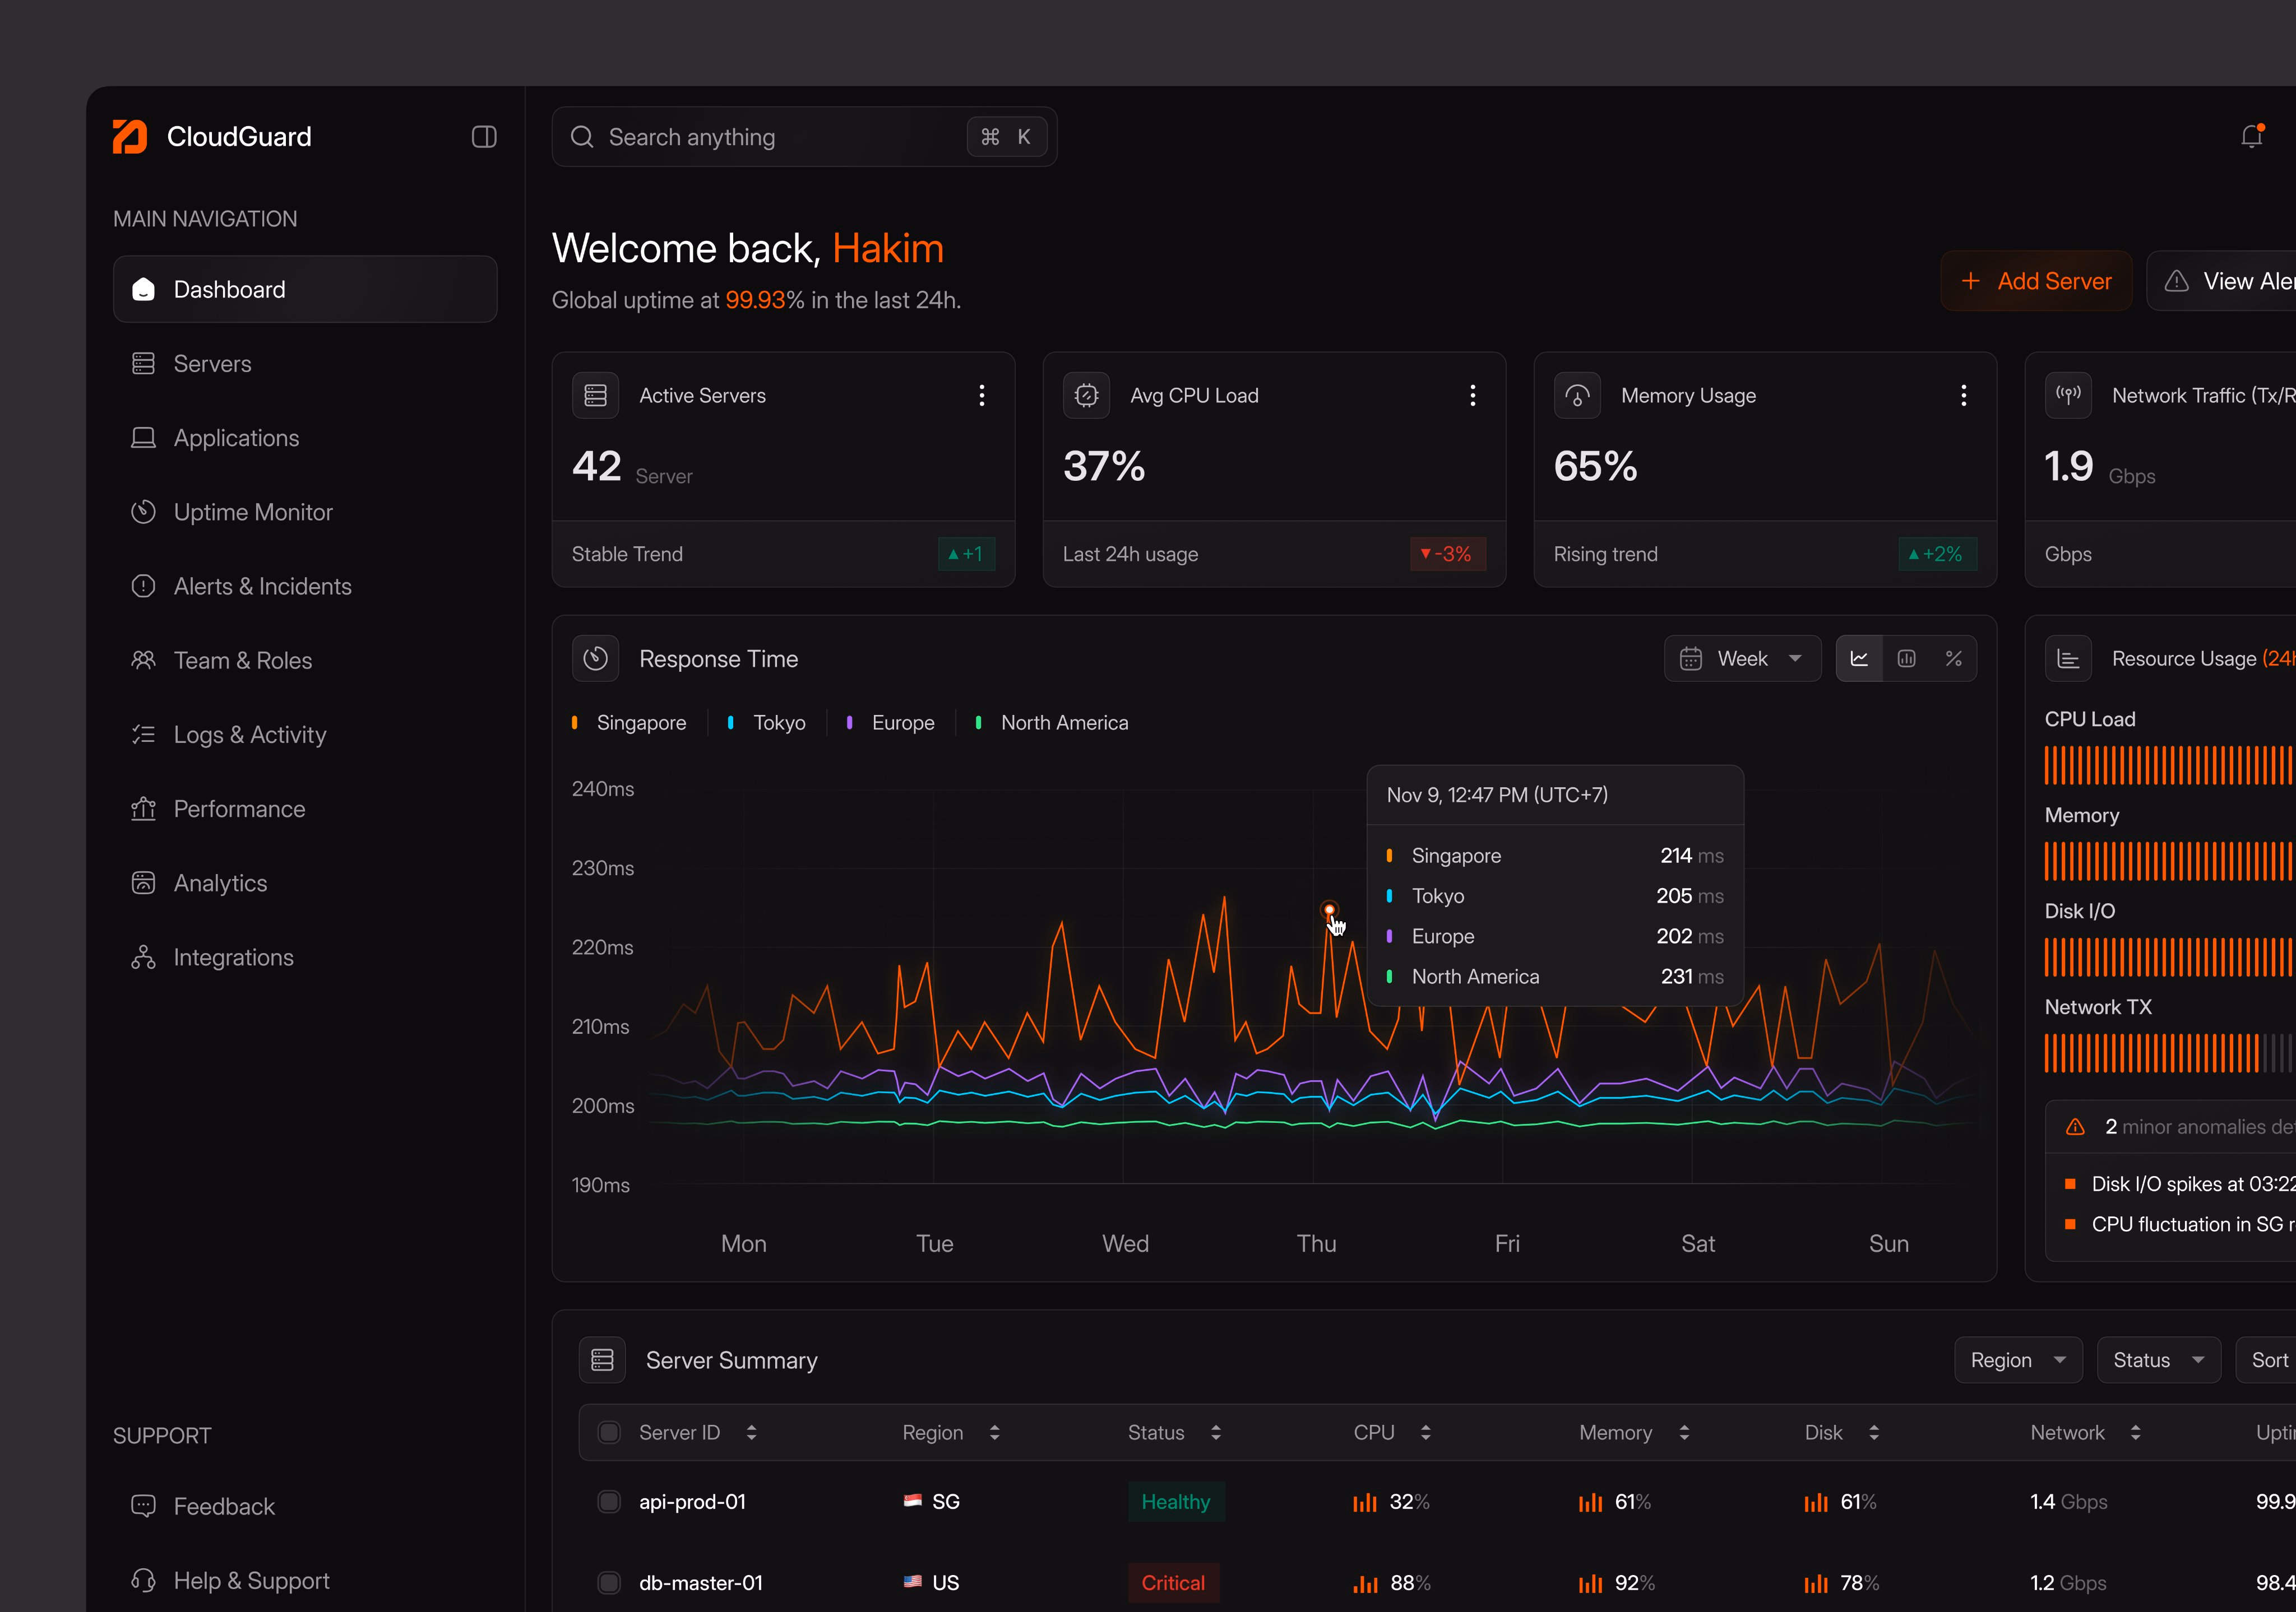Image resolution: width=2296 pixels, height=1612 pixels.
Task: Click the View Alerts button
Action: coord(2222,281)
